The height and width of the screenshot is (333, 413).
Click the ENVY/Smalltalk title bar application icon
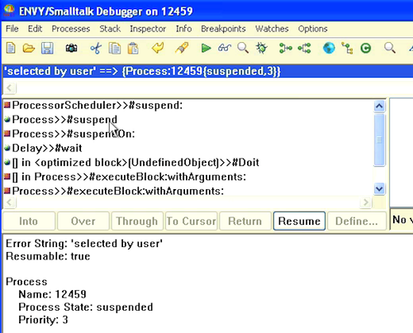[9, 11]
